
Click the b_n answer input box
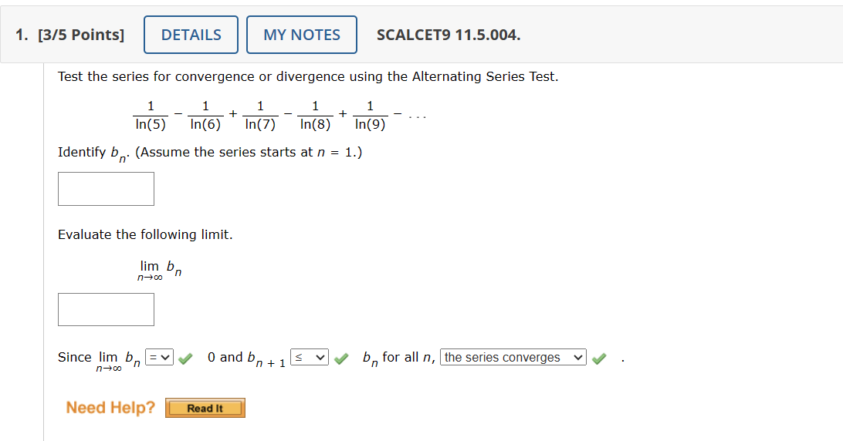click(x=106, y=189)
